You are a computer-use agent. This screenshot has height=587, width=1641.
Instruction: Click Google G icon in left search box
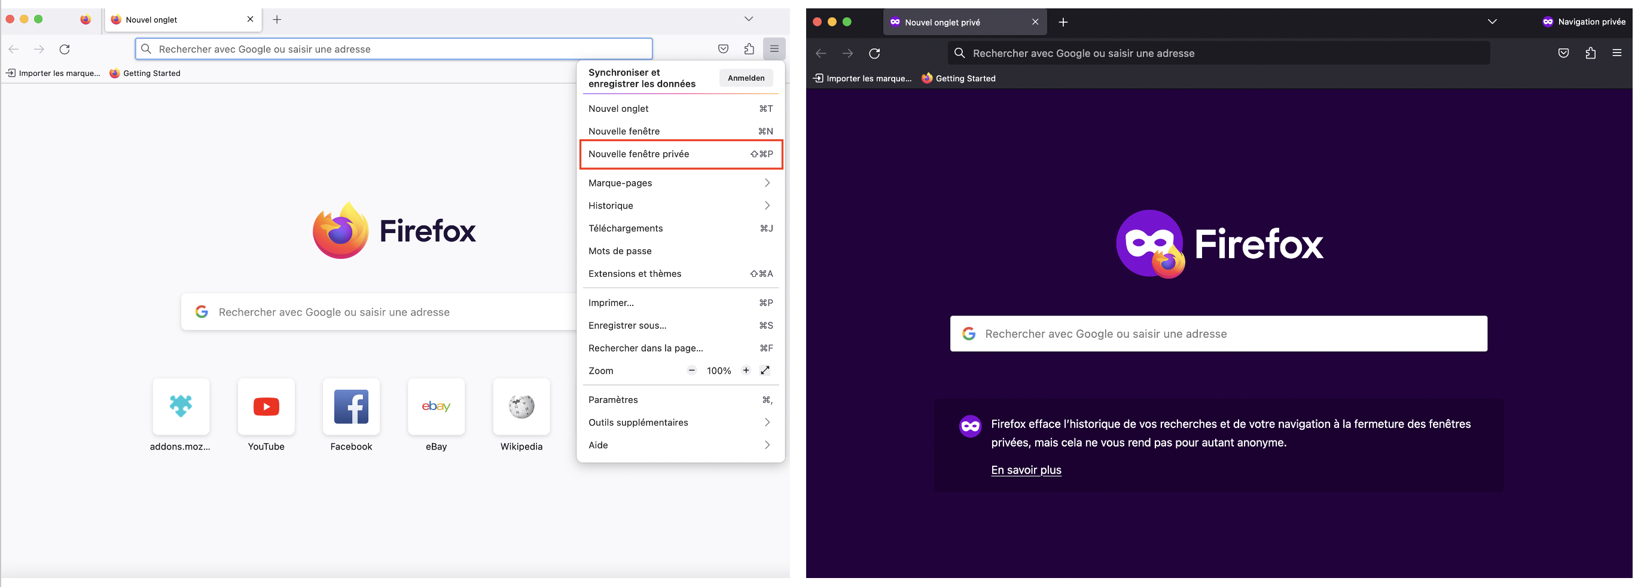coord(202,312)
